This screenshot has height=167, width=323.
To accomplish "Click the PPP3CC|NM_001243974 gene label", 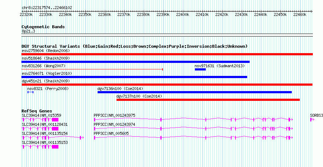I will point(114,125).
